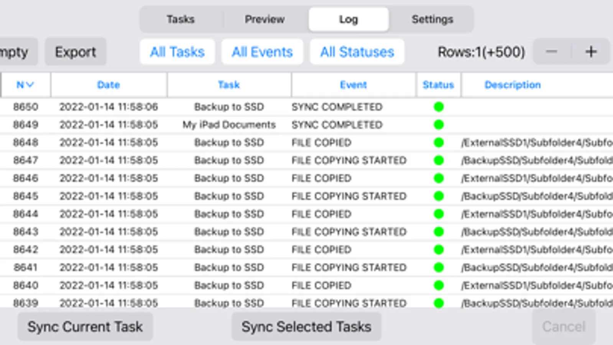Select the Log tab
This screenshot has height=345, width=613.
pos(348,19)
